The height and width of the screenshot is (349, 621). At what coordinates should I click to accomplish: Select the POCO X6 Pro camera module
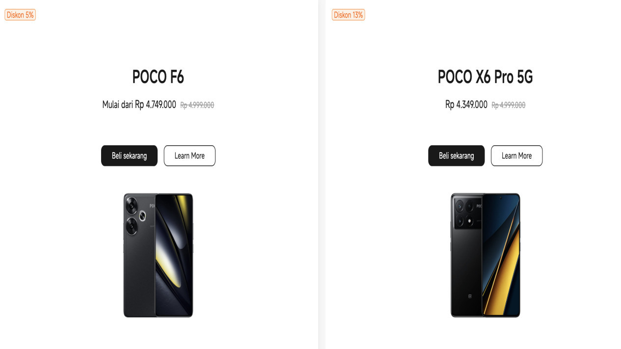[466, 214]
